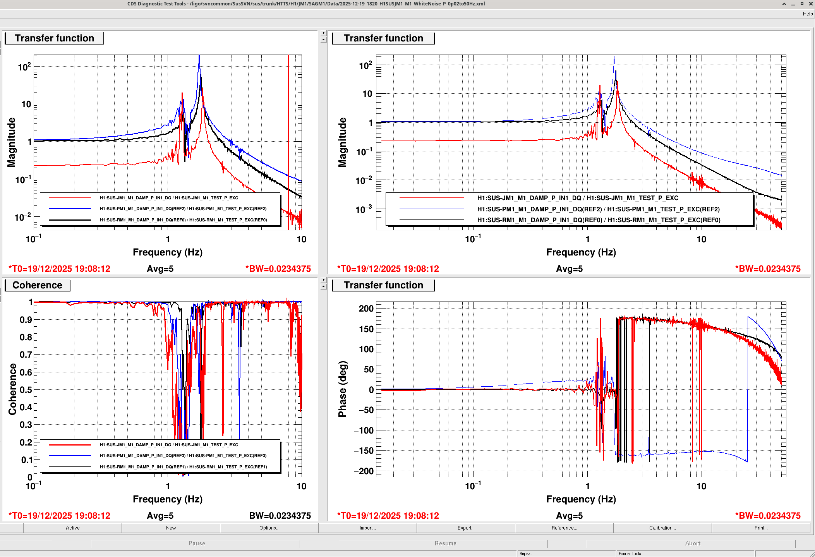
Task: Open the Reference traces dialog
Action: click(564, 528)
